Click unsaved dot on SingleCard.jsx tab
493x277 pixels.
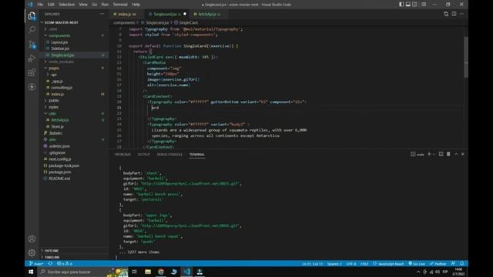[185, 14]
